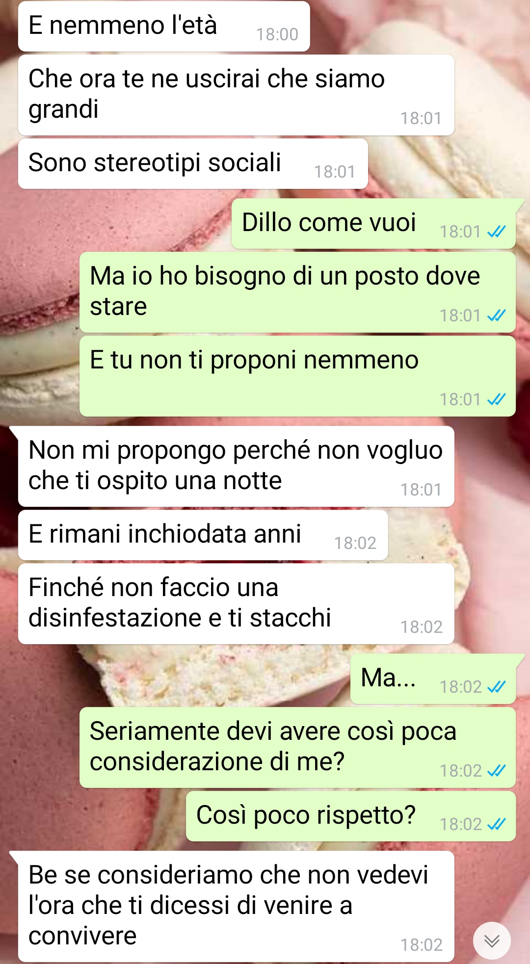Tap read-receipt ticks on 'Dillo come vuoi'
The height and width of the screenshot is (964, 530).
point(497,232)
